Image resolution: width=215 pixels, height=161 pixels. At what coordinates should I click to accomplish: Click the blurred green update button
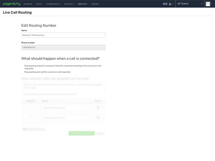(82, 133)
